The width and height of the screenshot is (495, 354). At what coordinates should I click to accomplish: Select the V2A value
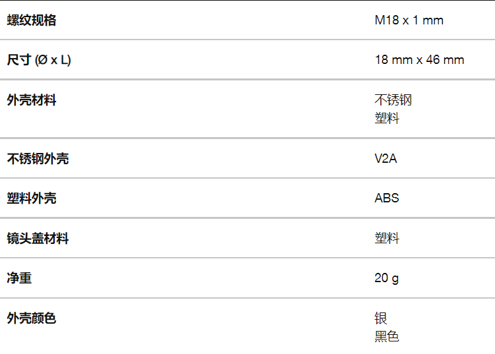(386, 158)
